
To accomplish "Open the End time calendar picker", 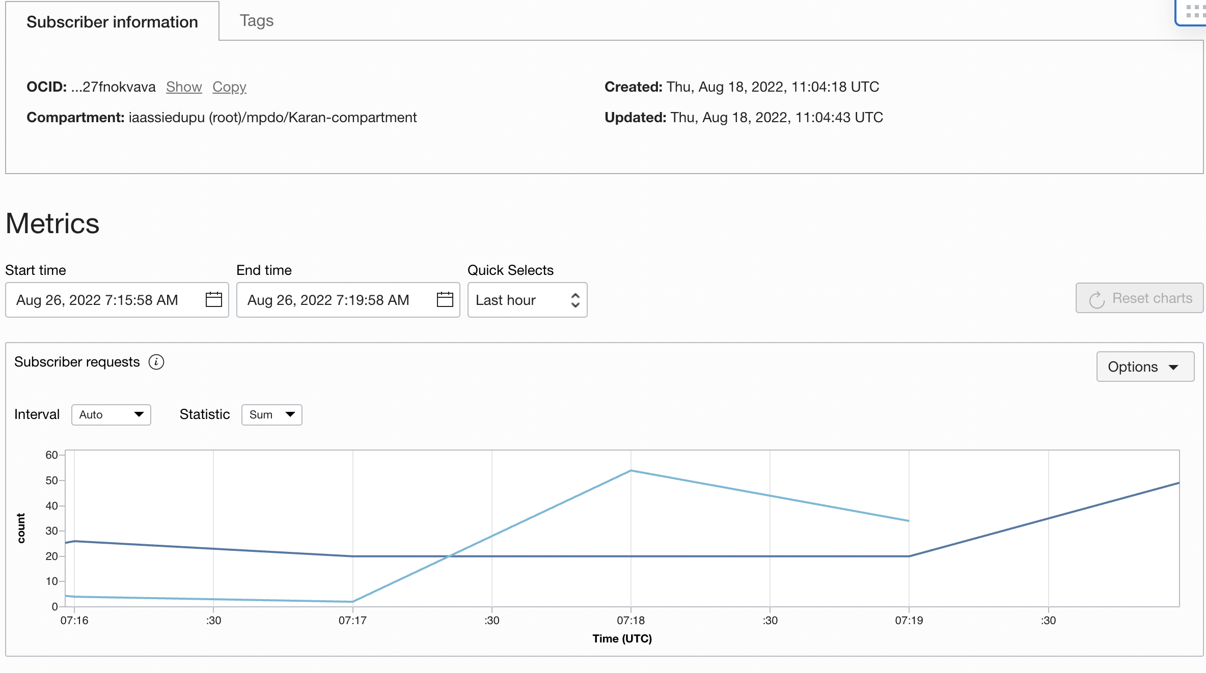I will coord(444,300).
